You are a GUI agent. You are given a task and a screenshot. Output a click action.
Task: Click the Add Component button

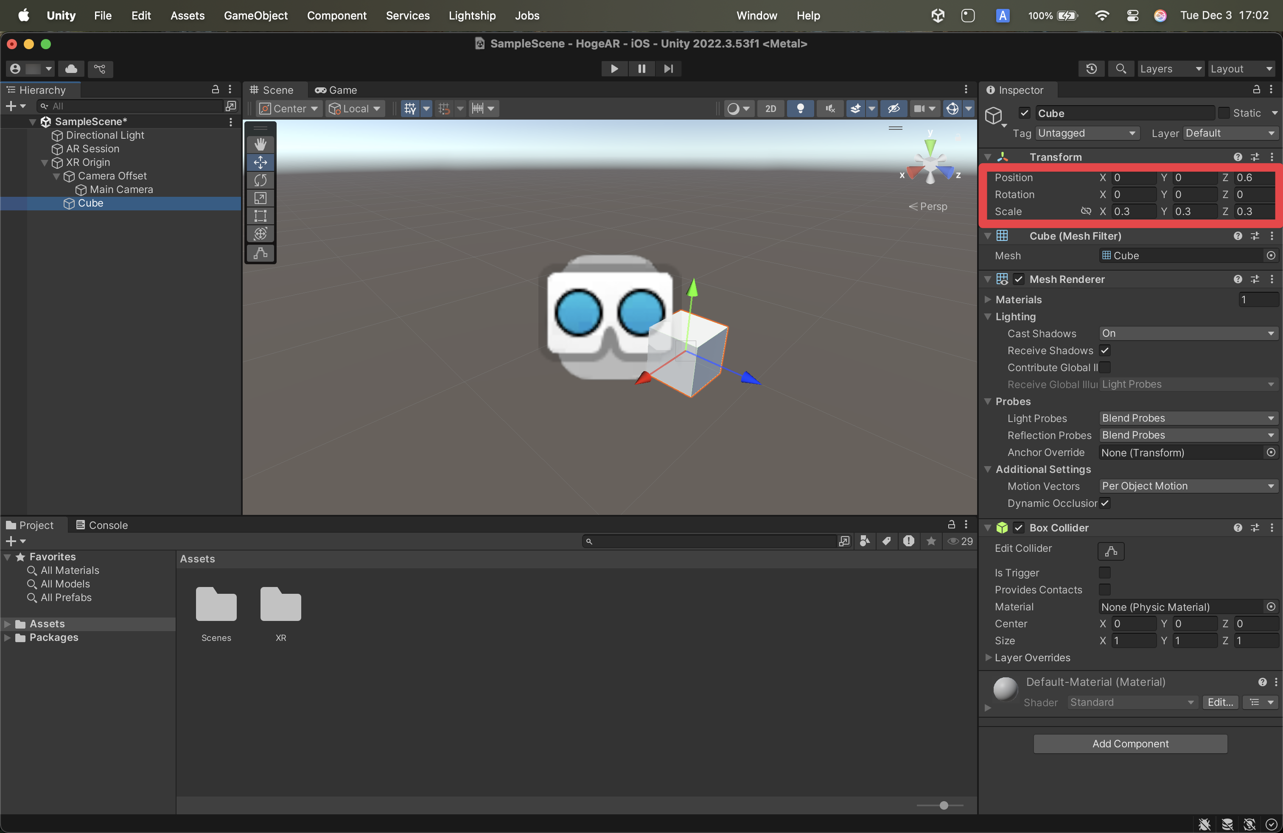(x=1130, y=744)
